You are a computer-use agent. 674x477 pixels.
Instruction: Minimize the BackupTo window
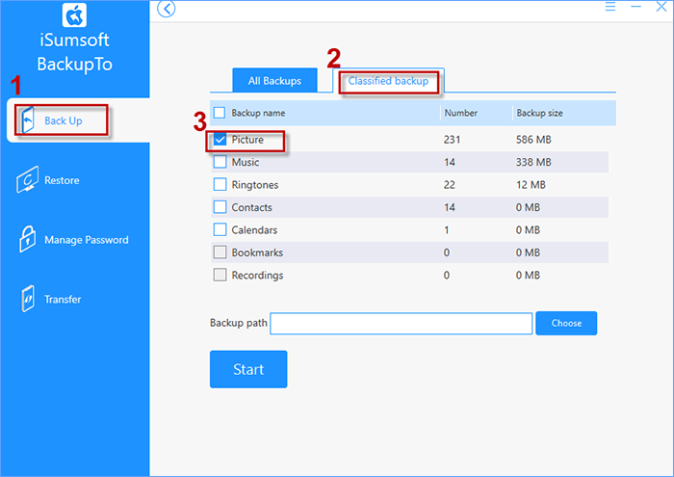tap(635, 7)
